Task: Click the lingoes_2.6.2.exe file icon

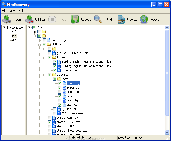Action: point(59,70)
